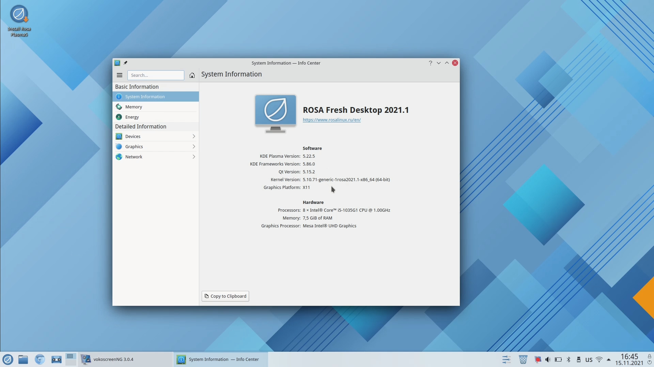
Task: Select System Information menu item
Action: [145, 97]
